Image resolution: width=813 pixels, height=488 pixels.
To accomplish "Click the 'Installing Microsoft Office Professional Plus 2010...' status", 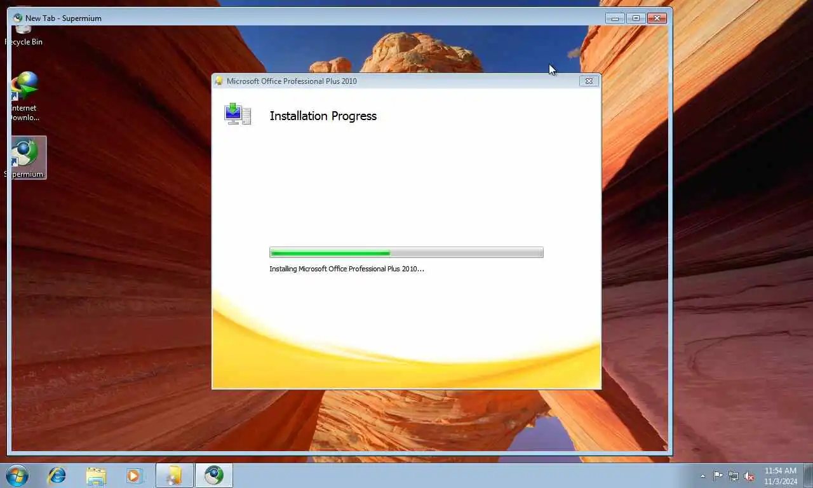I will coord(346,269).
